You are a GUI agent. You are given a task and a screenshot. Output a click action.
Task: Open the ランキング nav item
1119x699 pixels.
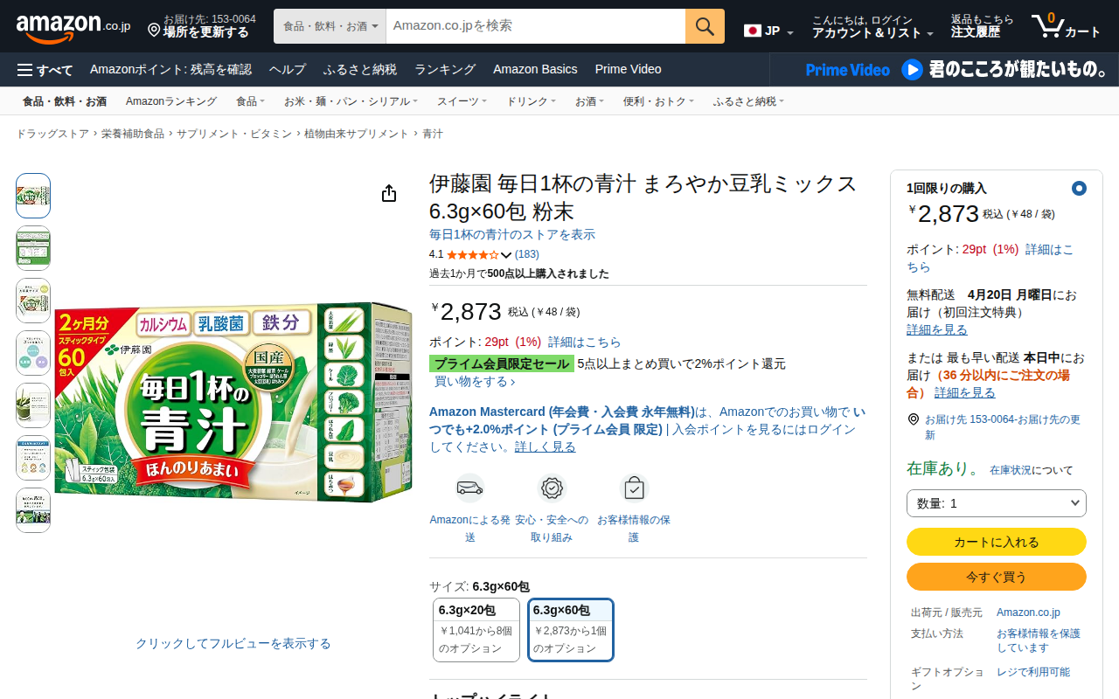point(445,70)
